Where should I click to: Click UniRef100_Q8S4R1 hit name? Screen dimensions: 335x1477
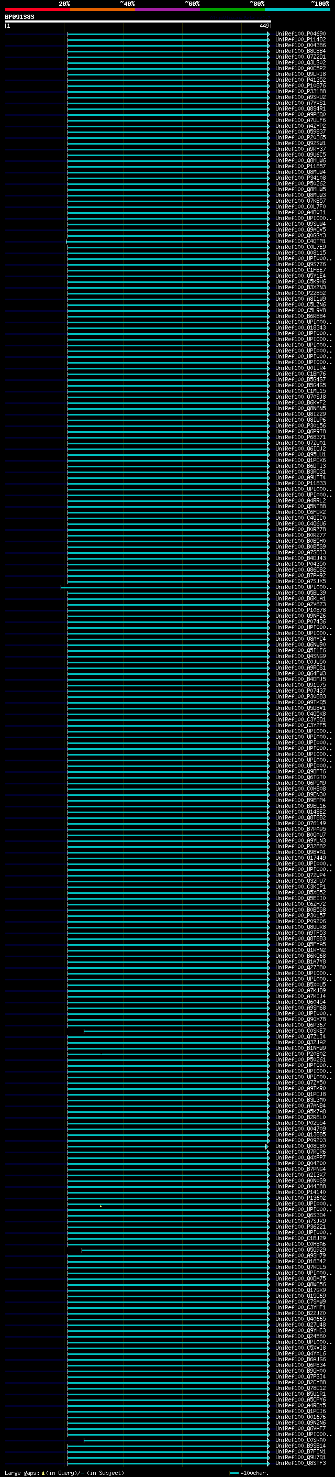point(300,109)
